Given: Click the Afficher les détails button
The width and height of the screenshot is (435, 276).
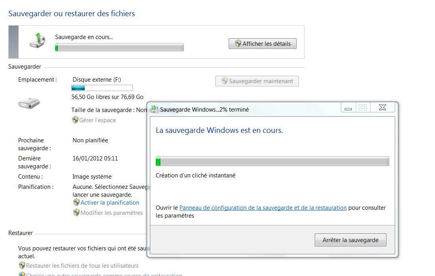Looking at the screenshot, I should coord(262,43).
